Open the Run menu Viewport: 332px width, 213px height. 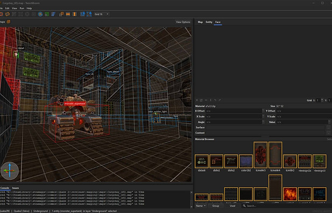22,8
